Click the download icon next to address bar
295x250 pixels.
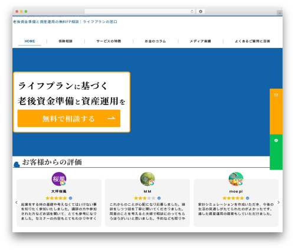pos(201,12)
